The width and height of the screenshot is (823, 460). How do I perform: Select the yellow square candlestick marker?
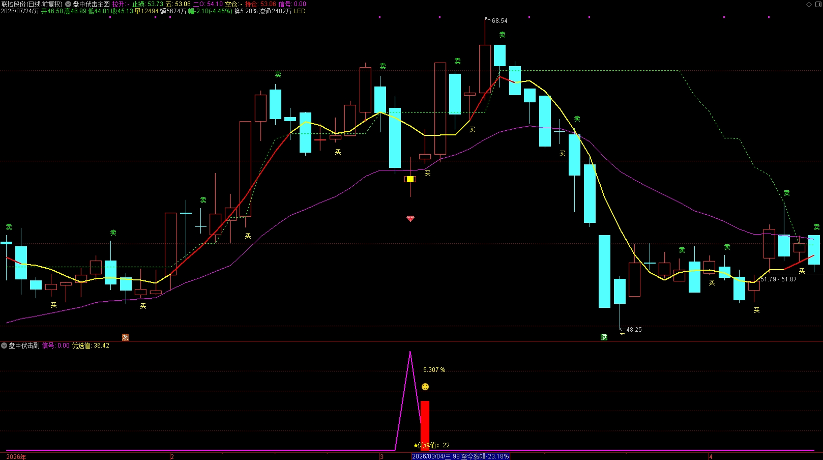410,179
